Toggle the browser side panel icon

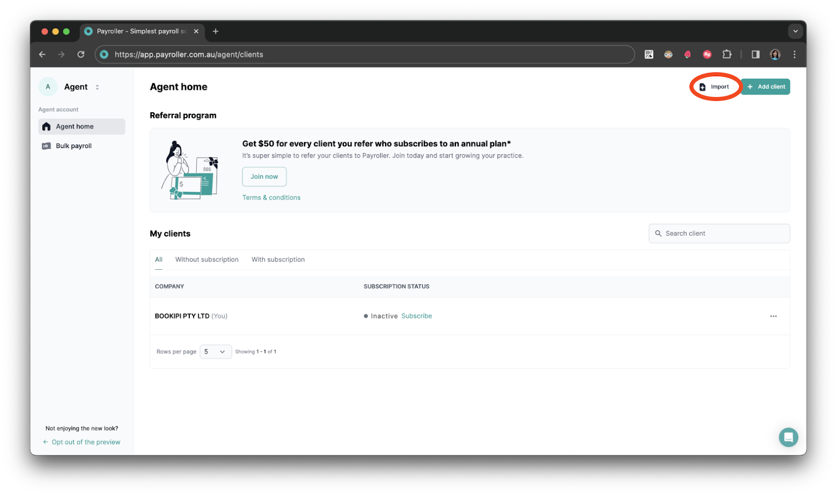point(755,54)
